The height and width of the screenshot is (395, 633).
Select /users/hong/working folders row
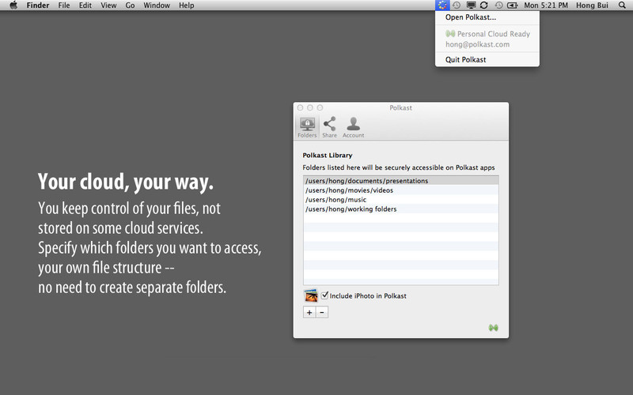pyautogui.click(x=401, y=209)
